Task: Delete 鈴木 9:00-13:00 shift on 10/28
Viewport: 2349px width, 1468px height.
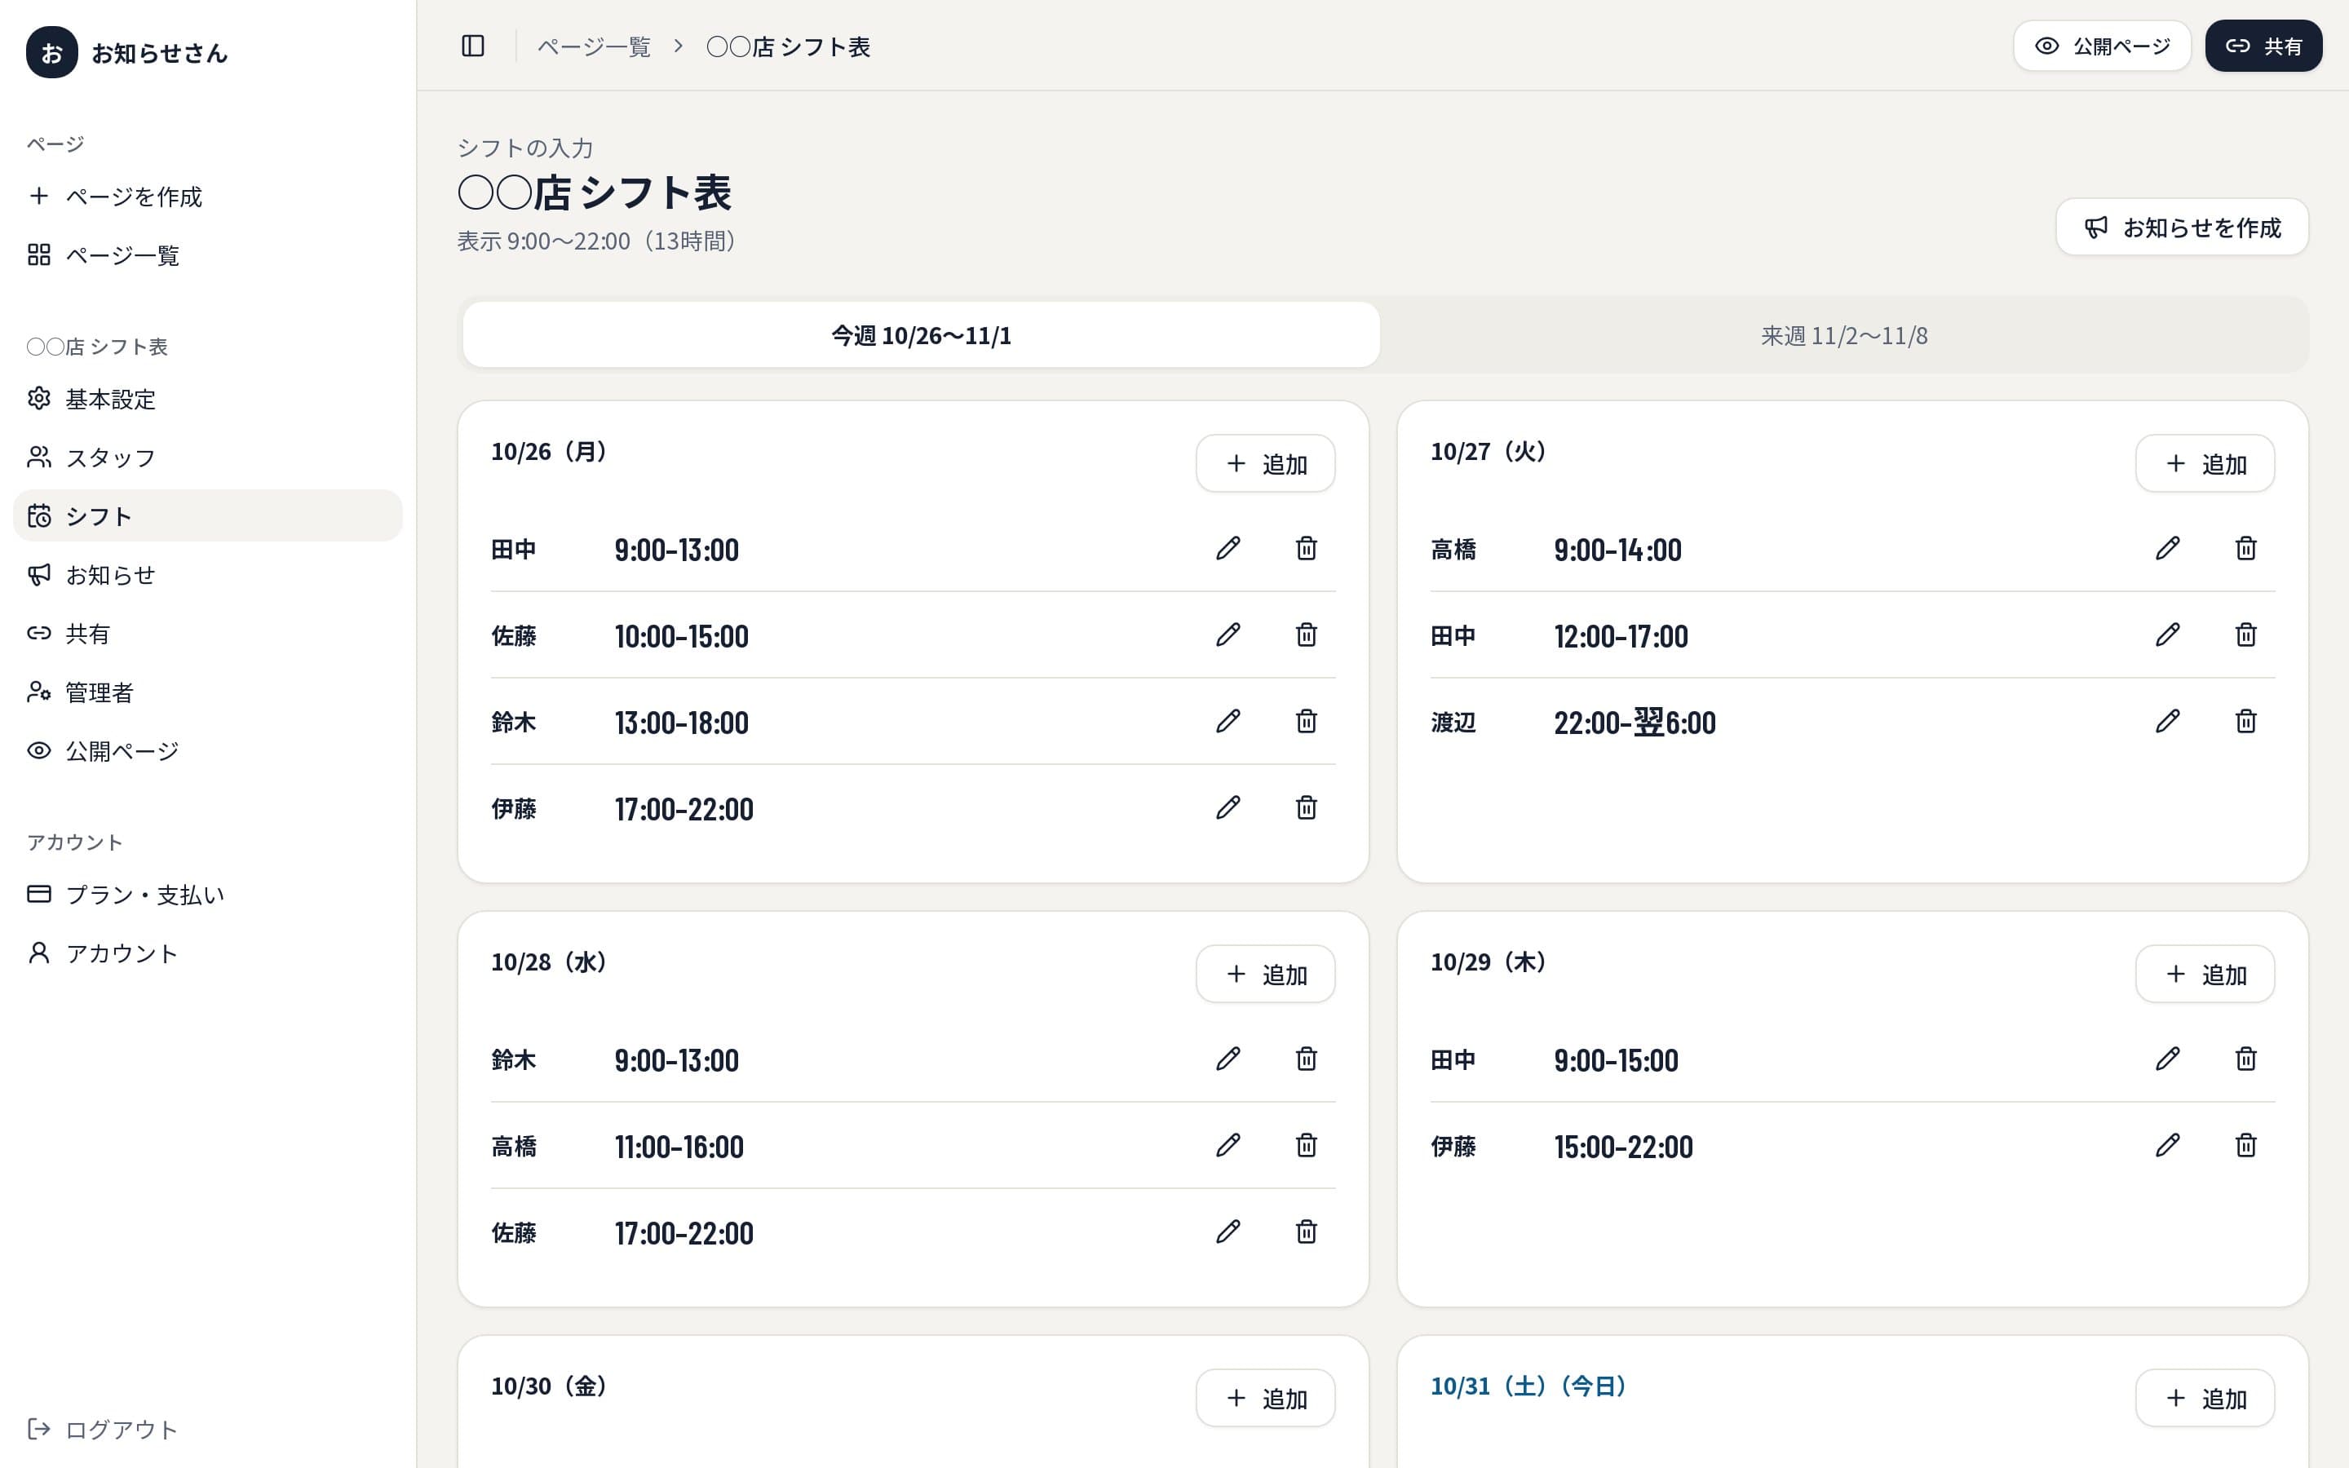Action: tap(1307, 1059)
